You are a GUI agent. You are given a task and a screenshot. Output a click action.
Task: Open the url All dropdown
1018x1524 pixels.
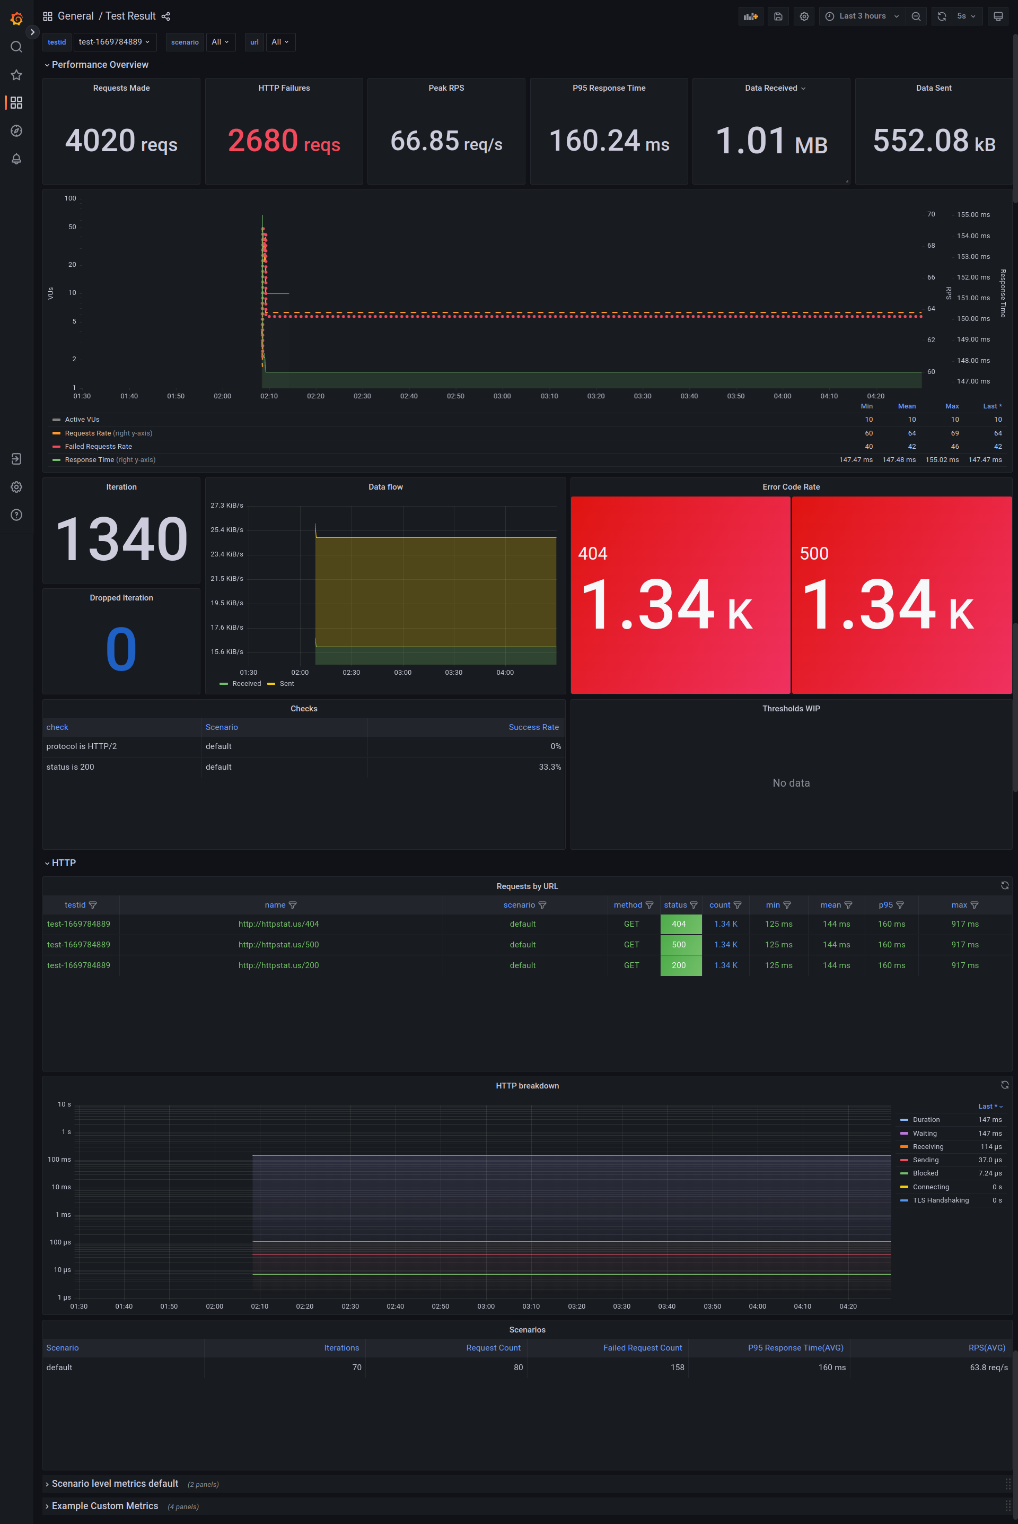280,41
